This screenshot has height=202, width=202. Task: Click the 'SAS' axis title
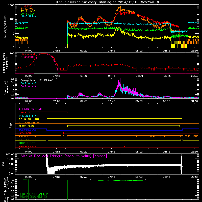pos(3,164)
